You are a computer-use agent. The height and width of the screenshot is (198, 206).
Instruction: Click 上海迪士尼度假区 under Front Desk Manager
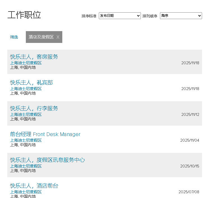[x=26, y=140]
